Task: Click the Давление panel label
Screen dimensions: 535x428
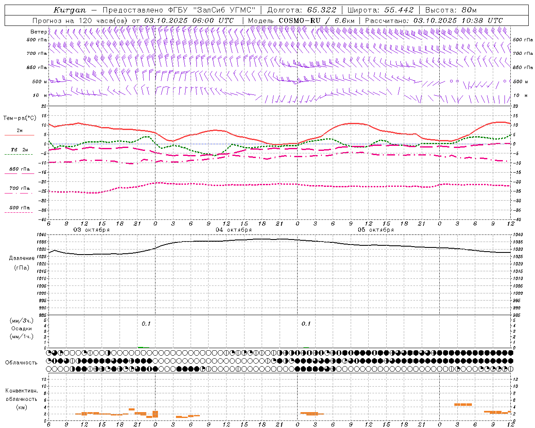Action: [x=22, y=258]
